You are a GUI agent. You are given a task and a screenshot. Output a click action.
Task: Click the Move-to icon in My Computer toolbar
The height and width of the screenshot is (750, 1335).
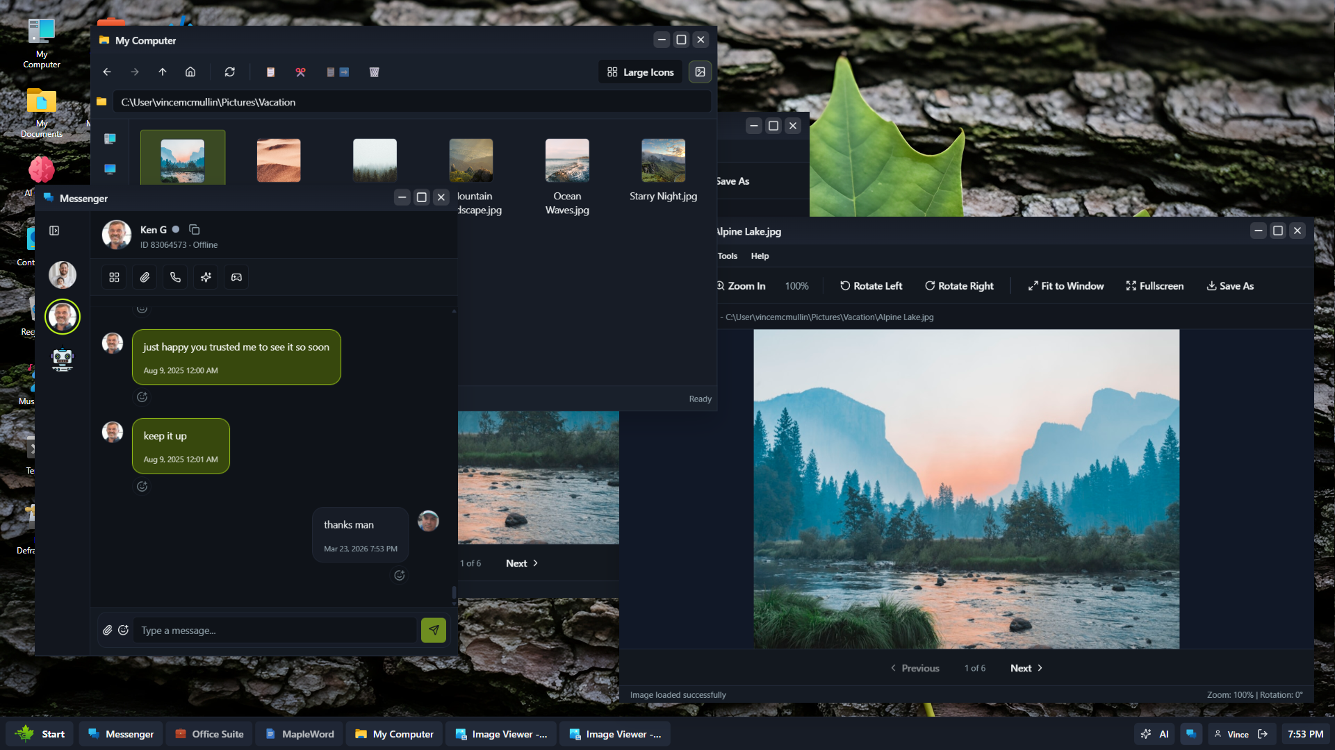338,72
